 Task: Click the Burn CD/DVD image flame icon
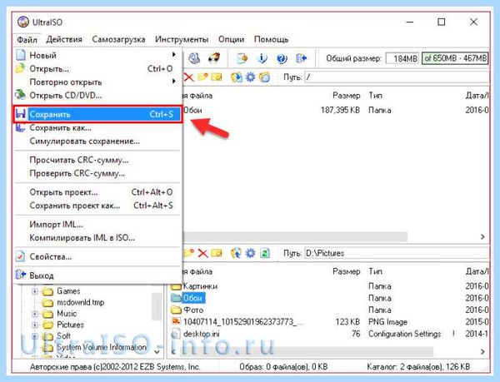(214, 58)
